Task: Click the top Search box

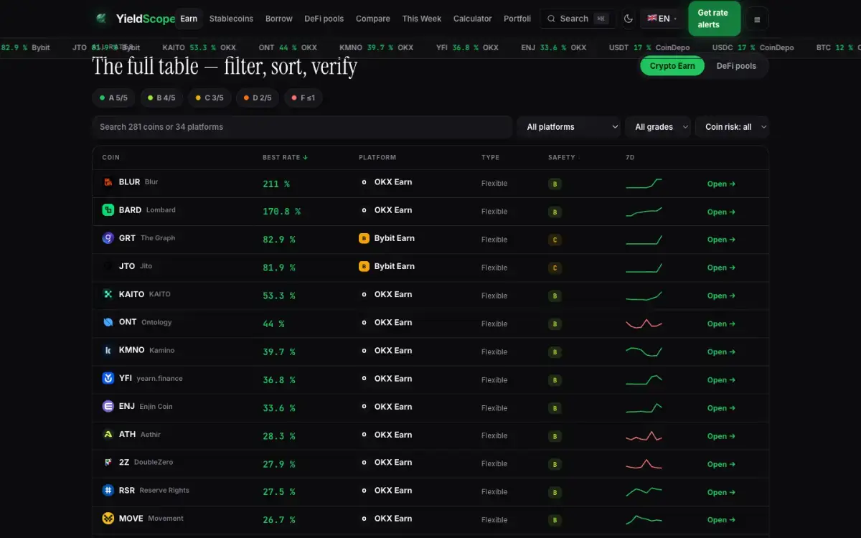Action: 578,19
